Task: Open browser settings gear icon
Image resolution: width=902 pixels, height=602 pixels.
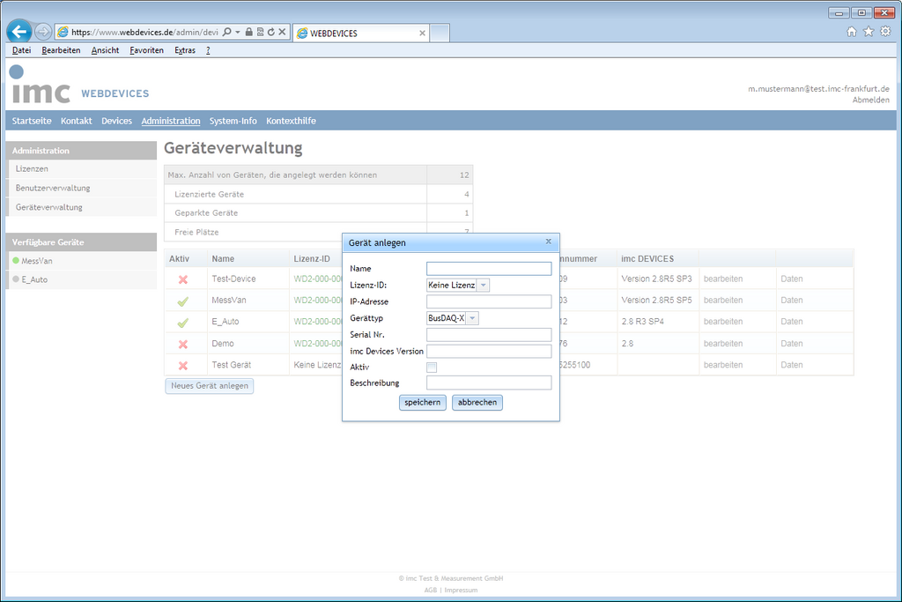Action: [885, 32]
